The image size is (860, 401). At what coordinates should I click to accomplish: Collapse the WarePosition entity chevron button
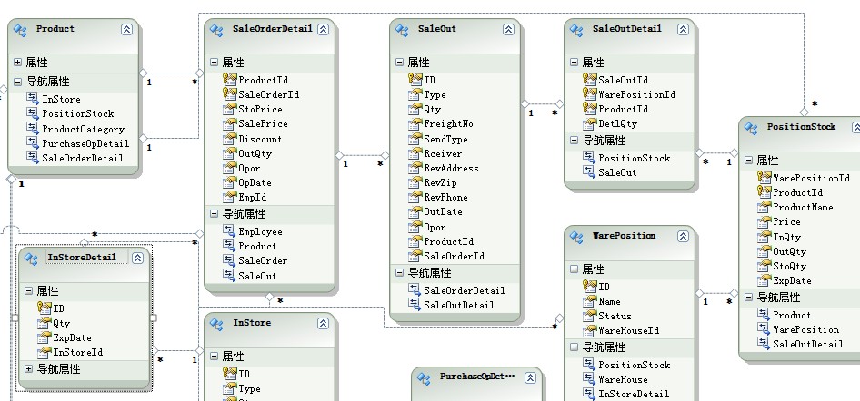[683, 236]
